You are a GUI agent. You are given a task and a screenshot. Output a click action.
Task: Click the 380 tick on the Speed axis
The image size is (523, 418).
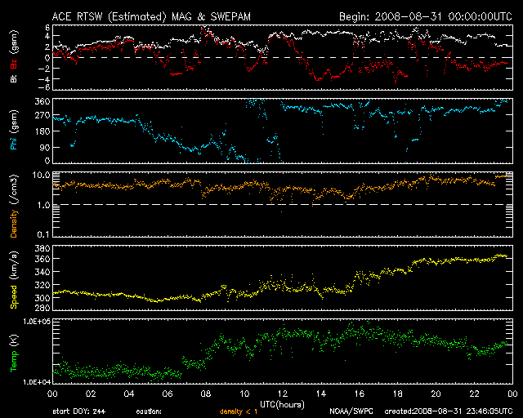click(42, 248)
